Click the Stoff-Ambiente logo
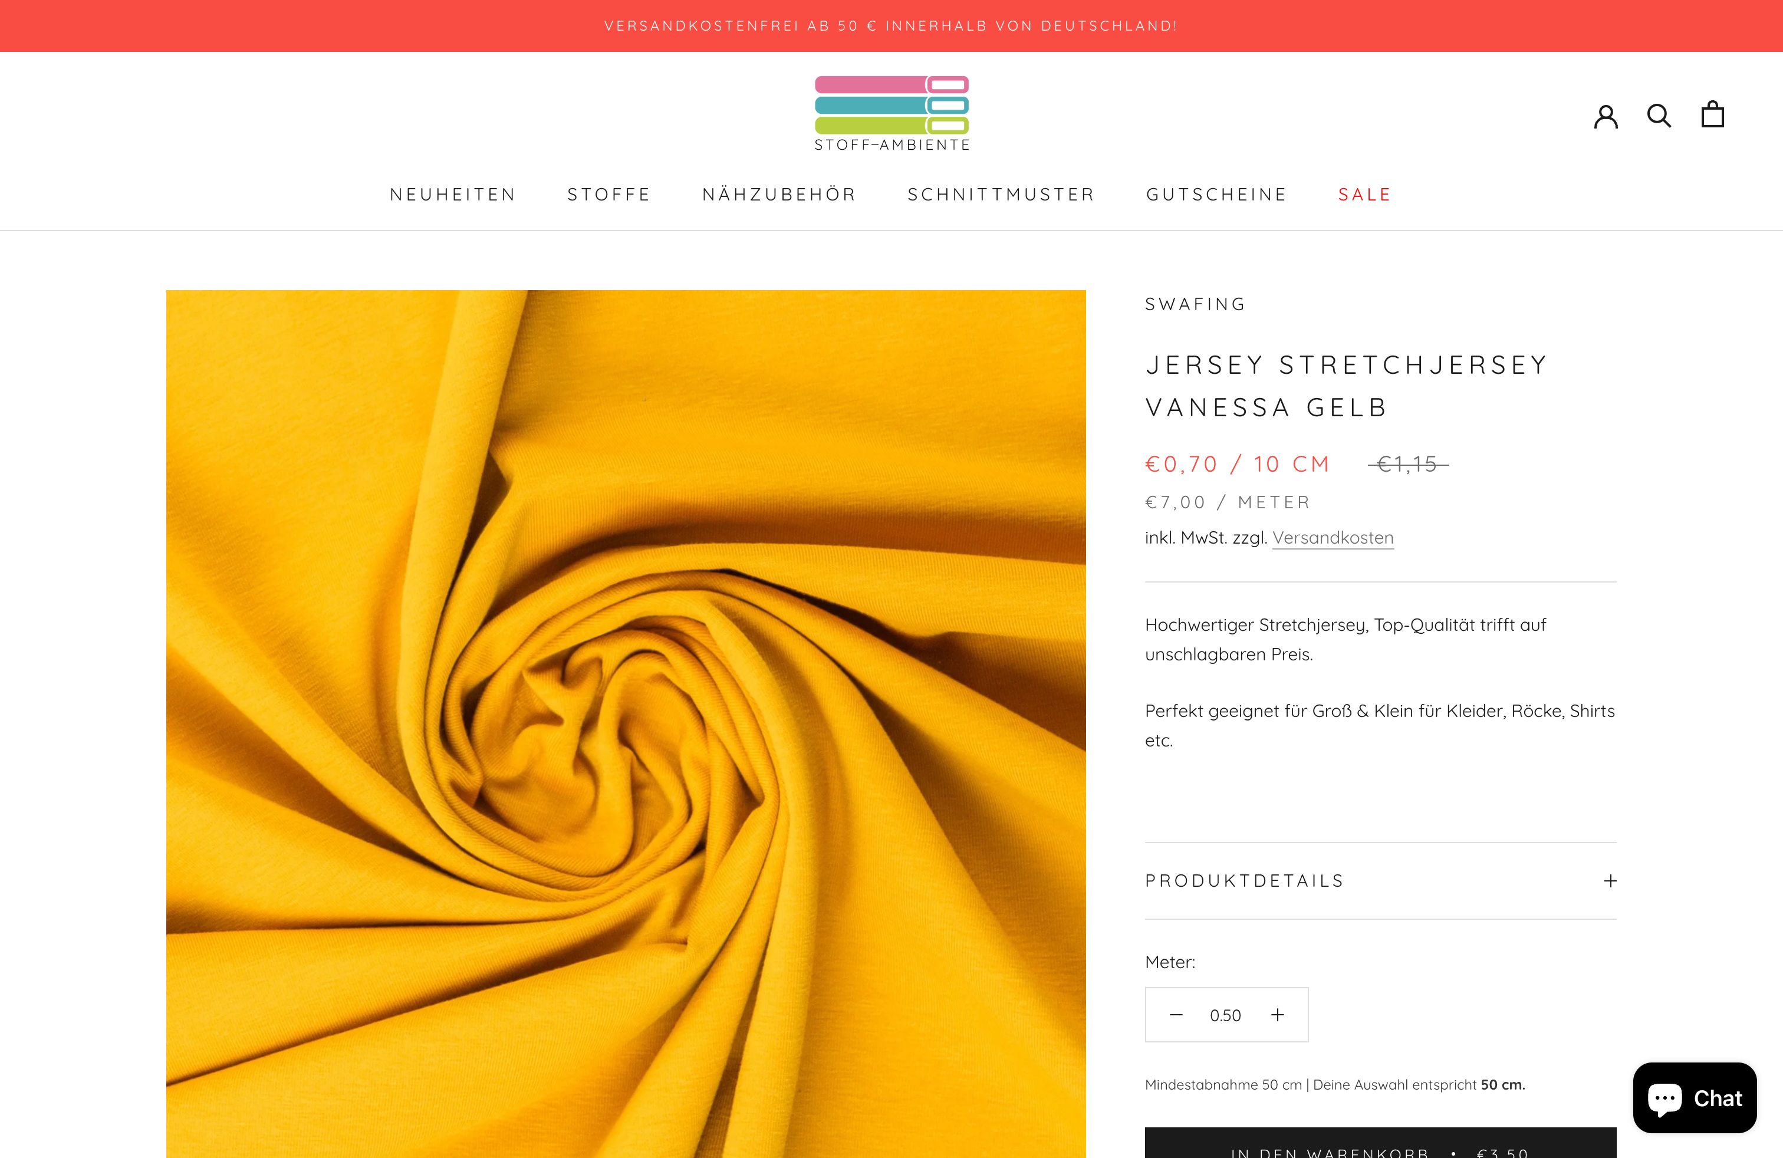Image resolution: width=1783 pixels, height=1158 pixels. point(891,113)
